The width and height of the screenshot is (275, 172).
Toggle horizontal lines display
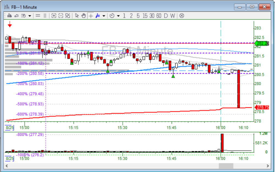(x=38, y=16)
